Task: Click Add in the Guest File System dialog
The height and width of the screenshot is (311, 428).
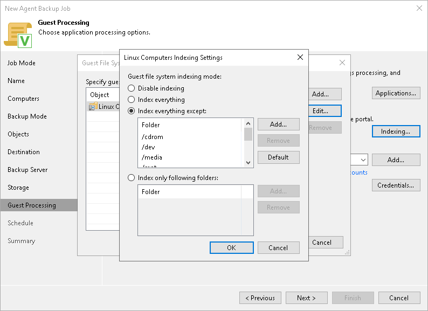Action: 325,94
